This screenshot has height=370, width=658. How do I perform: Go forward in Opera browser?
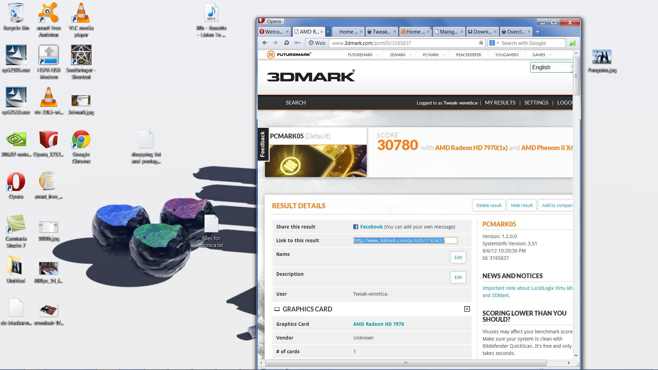tap(275, 43)
